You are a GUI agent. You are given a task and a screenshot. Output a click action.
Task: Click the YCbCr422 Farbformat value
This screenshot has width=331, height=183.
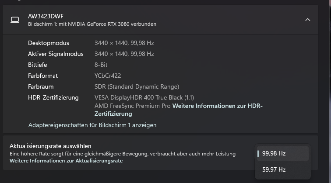tap(108, 76)
